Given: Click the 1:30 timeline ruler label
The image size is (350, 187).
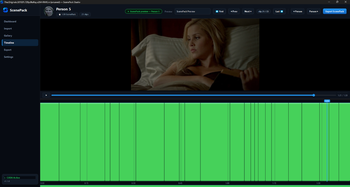Looking at the screenshot, I should tap(319, 183).
